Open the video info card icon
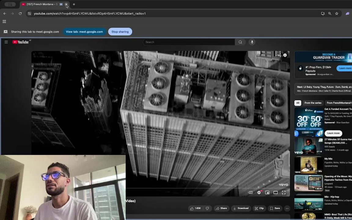Screen dimensions: 352x220 click(285, 55)
